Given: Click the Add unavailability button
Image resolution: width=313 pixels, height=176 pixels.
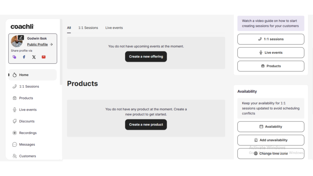Looking at the screenshot, I should (x=271, y=140).
